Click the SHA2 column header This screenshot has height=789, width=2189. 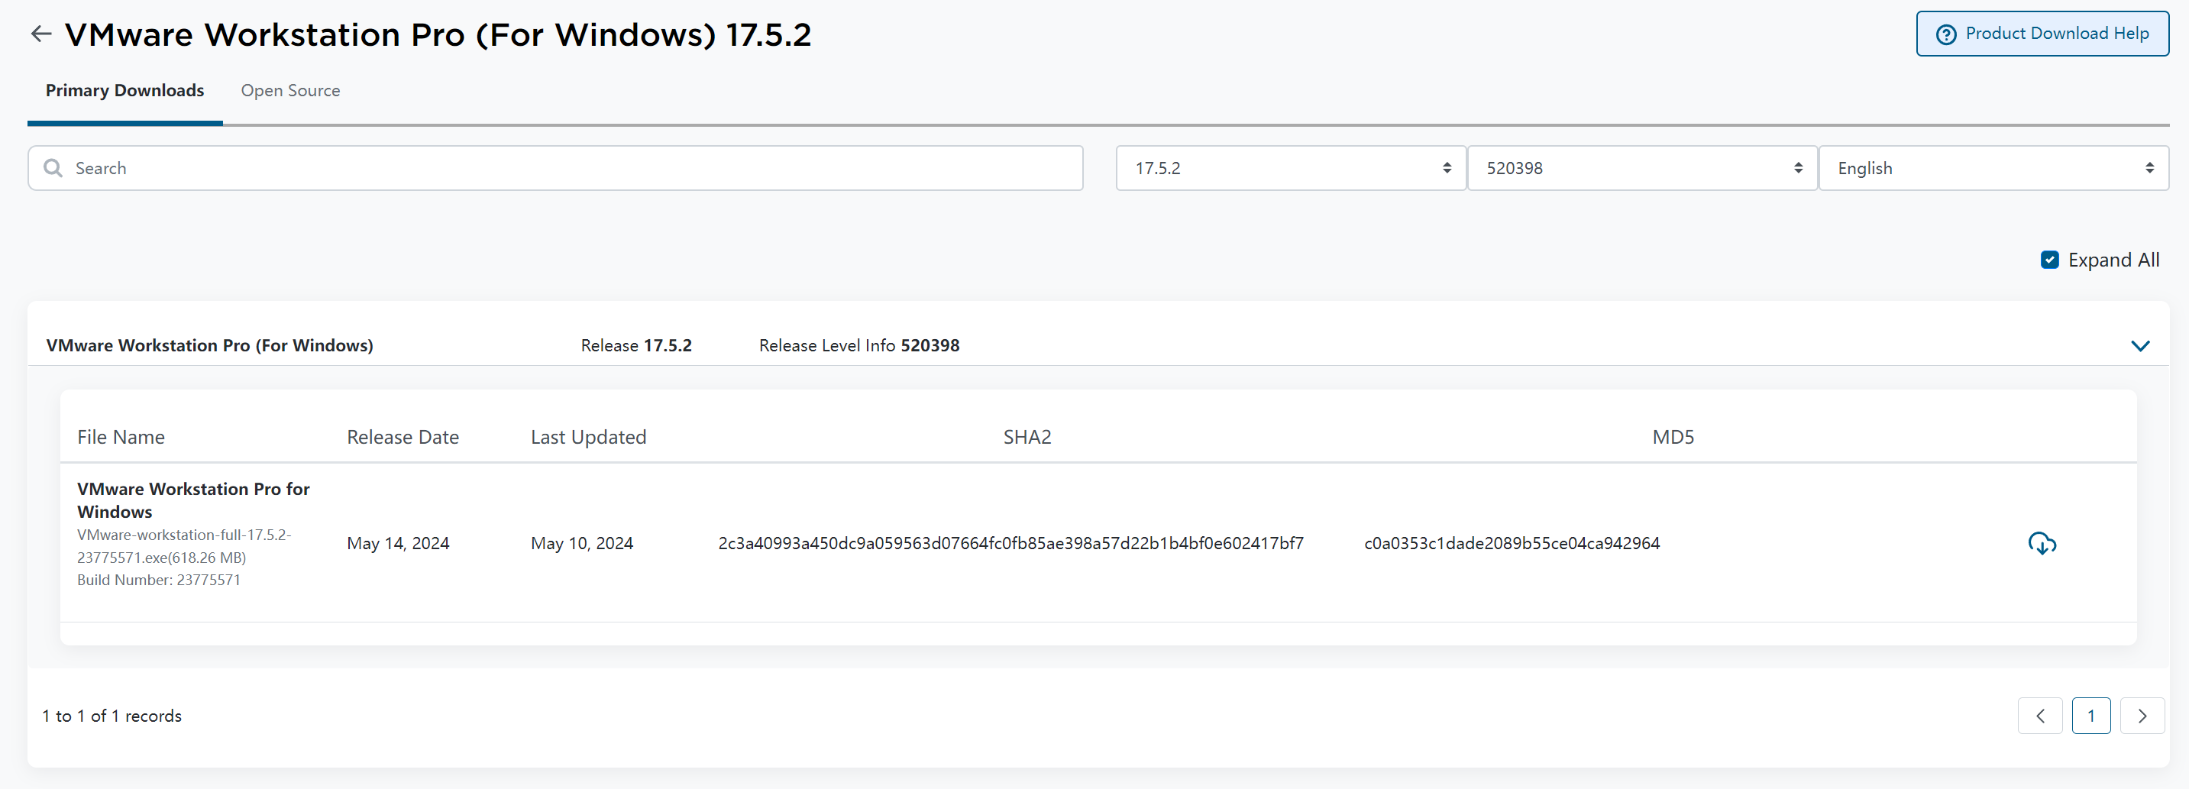(x=1027, y=437)
